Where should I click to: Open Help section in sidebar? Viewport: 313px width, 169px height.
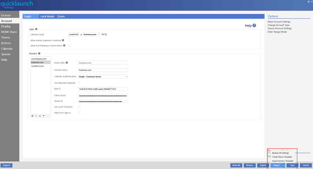[x=9, y=60]
